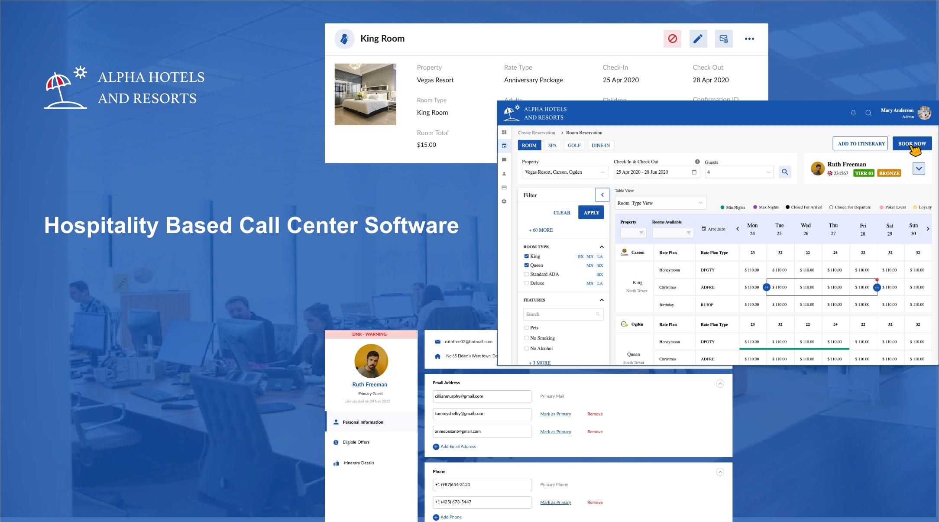The height and width of the screenshot is (522, 939).
Task: Expand the Ruth Freeman guest card chevron
Action: point(919,169)
